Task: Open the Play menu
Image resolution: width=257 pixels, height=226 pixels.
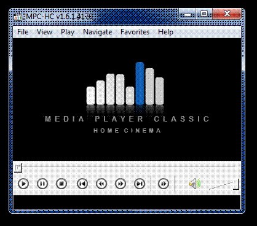Action: 68,32
